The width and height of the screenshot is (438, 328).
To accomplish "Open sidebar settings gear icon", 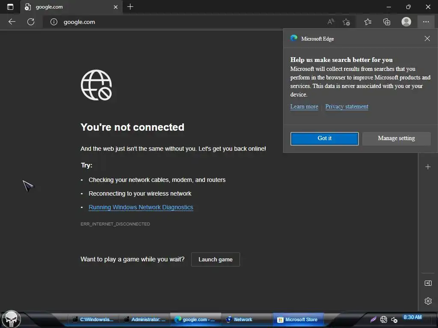I will (x=428, y=301).
